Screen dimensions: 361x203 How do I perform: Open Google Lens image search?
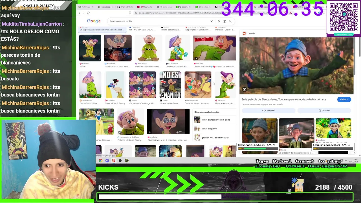click(225, 21)
